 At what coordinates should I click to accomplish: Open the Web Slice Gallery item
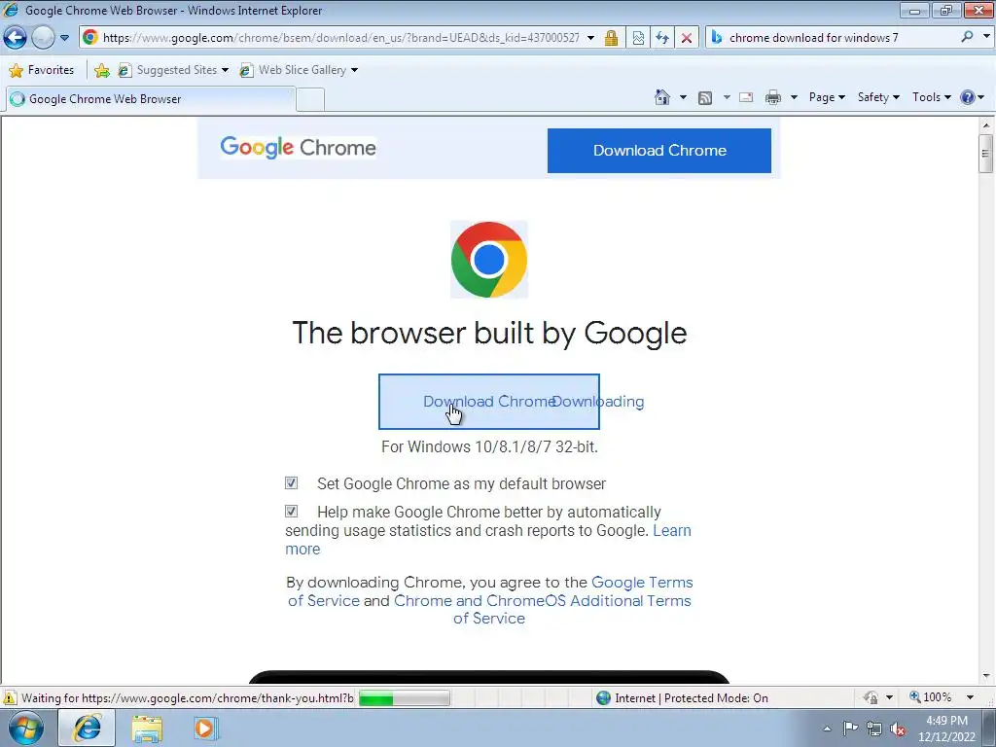(299, 70)
